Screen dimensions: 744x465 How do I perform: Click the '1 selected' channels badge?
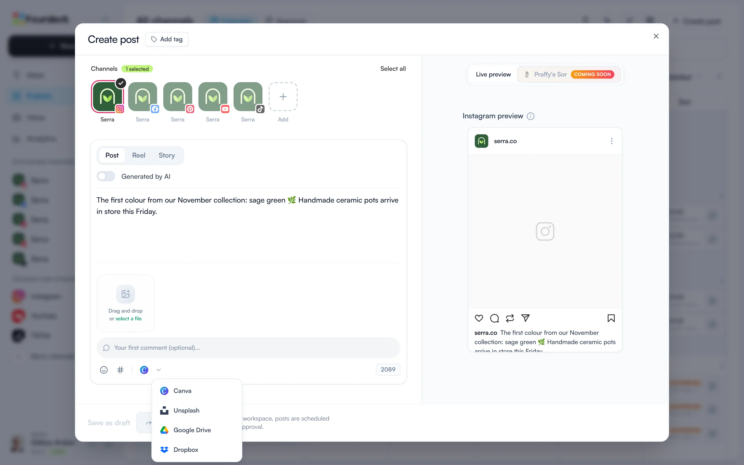click(137, 69)
